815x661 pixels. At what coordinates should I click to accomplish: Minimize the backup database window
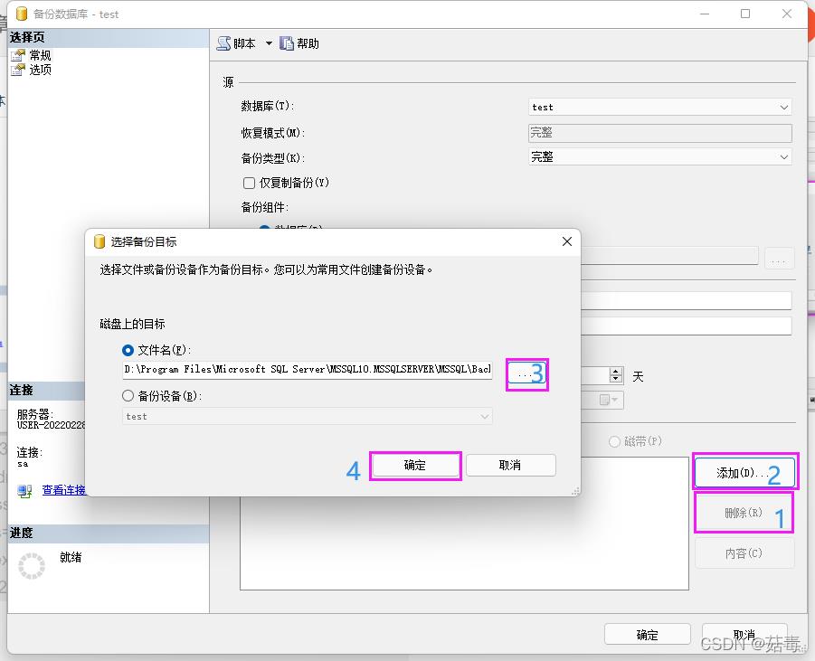click(x=705, y=14)
